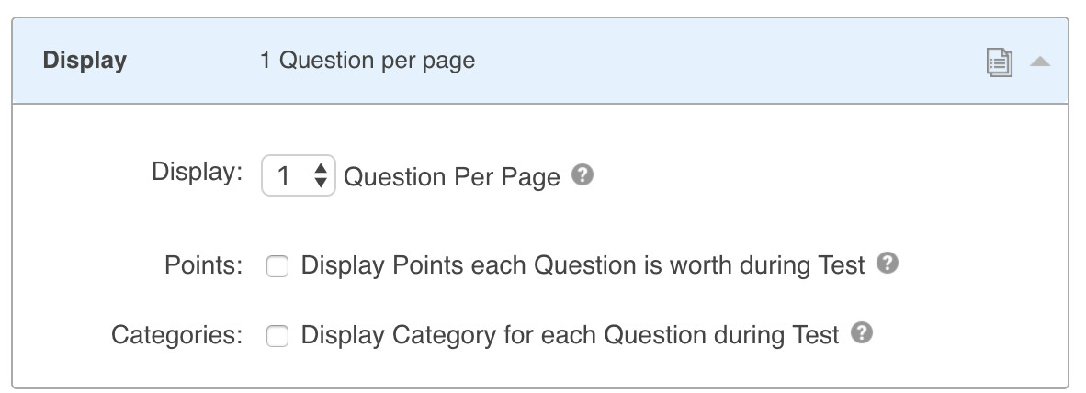This screenshot has height=393, width=1086.
Task: Click the 'Categories:' field label
Action: pos(176,336)
